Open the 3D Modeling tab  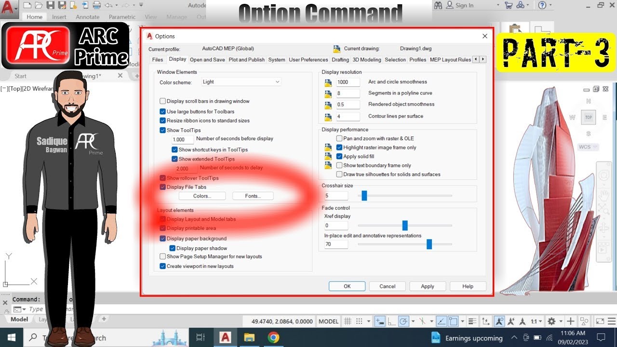[x=367, y=60]
